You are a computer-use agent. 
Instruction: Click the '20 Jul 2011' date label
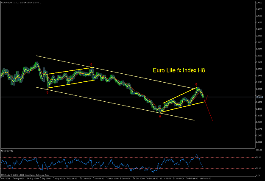point(5,178)
